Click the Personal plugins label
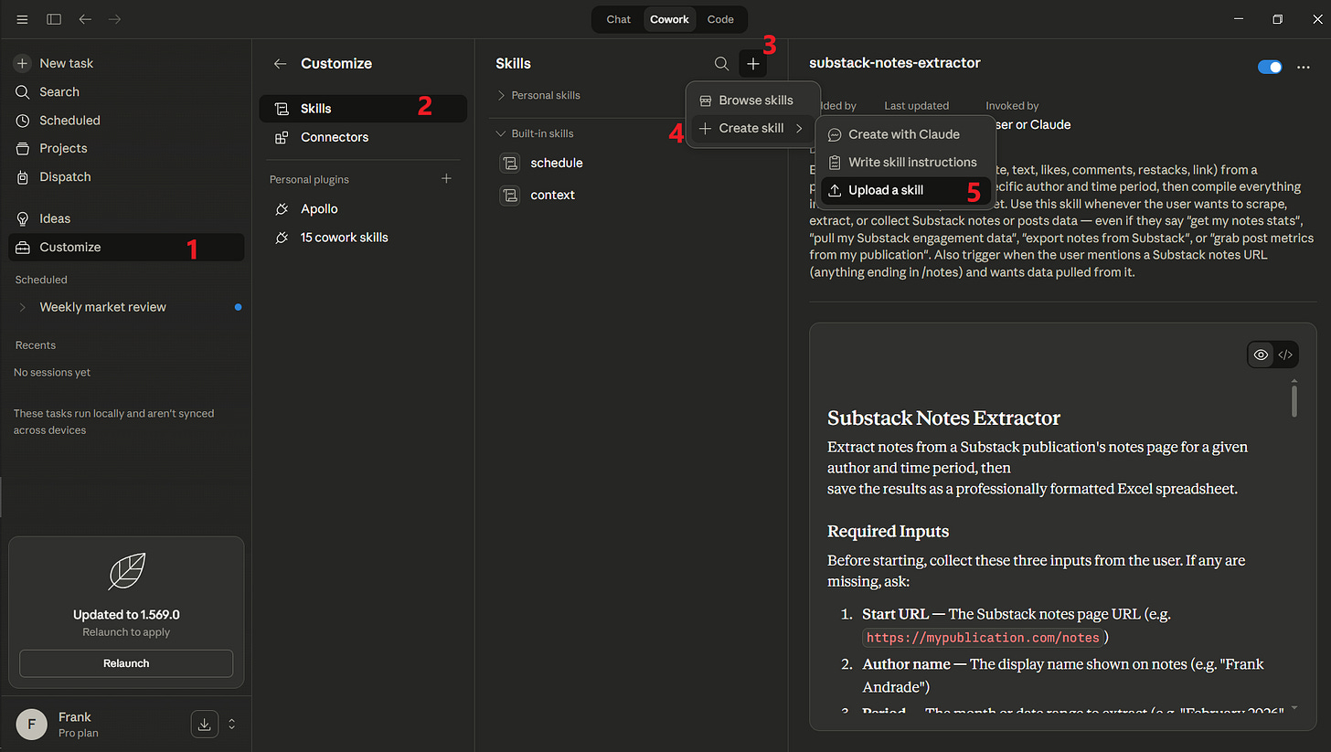 click(x=309, y=179)
